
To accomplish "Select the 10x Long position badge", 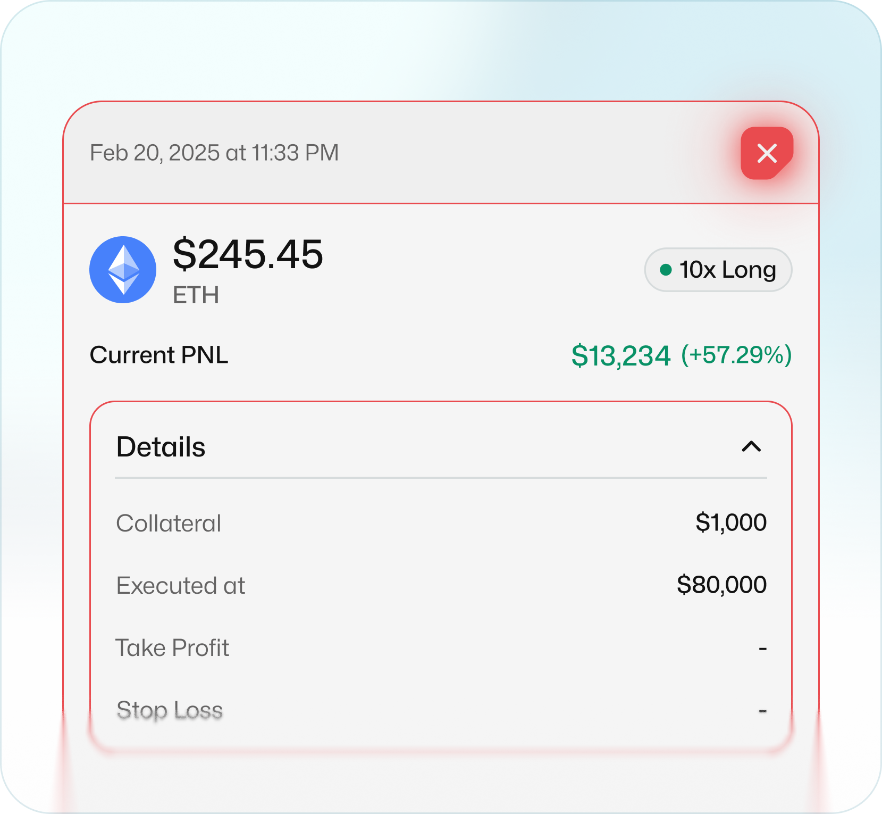I will (718, 270).
